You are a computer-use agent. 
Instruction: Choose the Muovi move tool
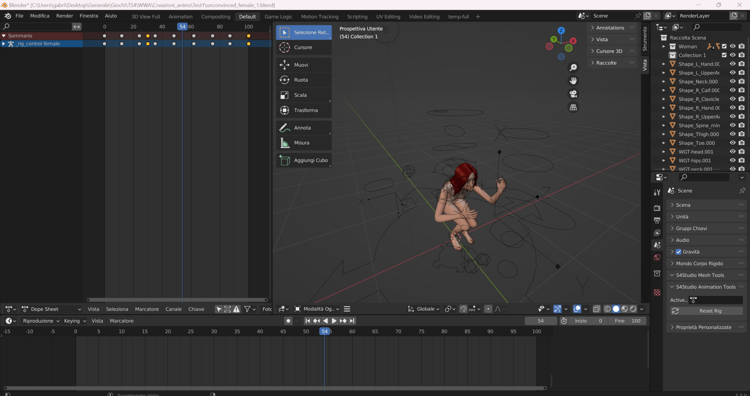(304, 65)
